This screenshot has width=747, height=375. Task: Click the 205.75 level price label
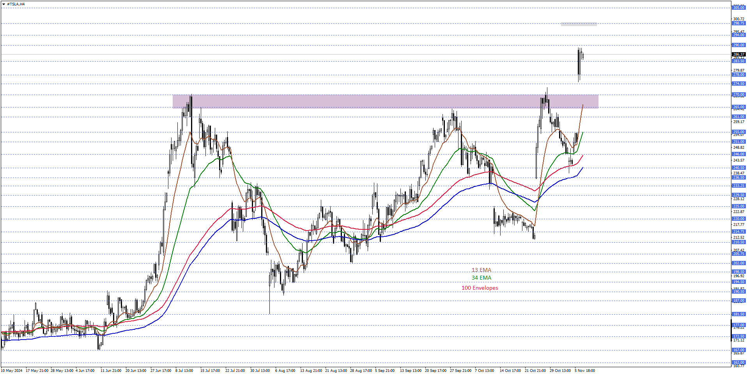tap(738, 254)
